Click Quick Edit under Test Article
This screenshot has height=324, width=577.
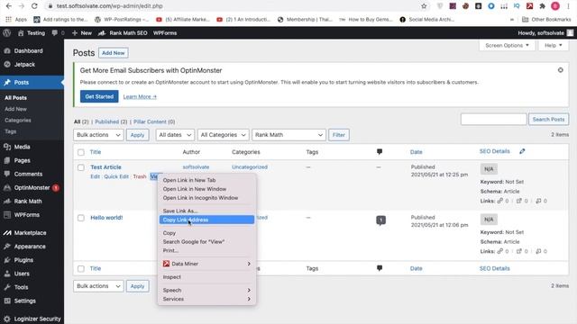click(x=116, y=176)
